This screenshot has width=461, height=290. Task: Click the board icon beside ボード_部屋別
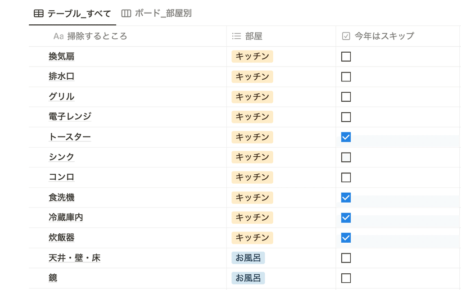coord(126,13)
